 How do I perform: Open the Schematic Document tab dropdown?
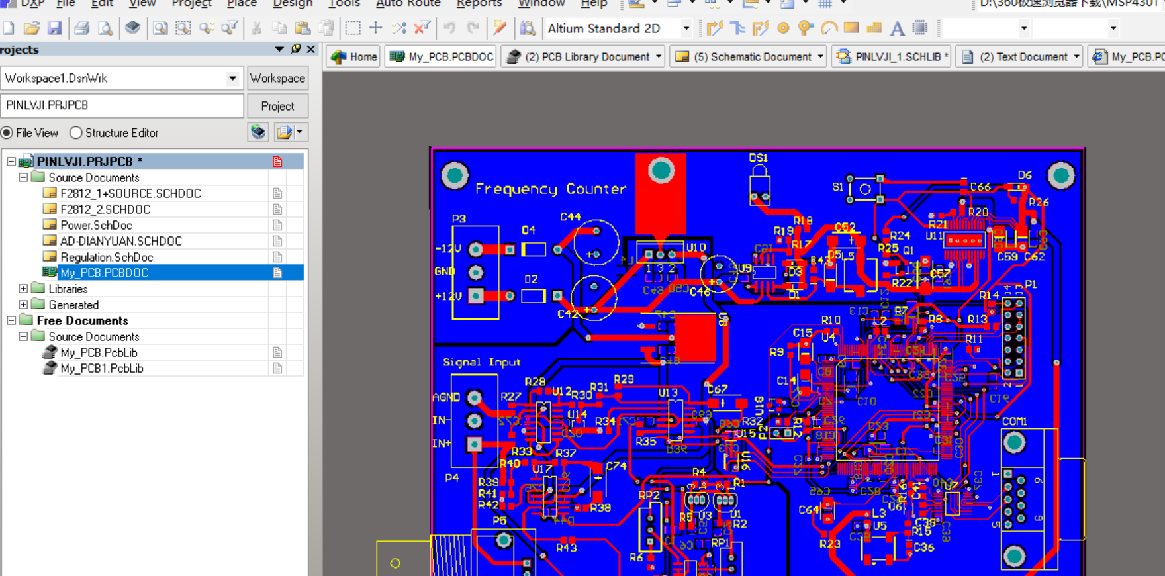coord(820,57)
